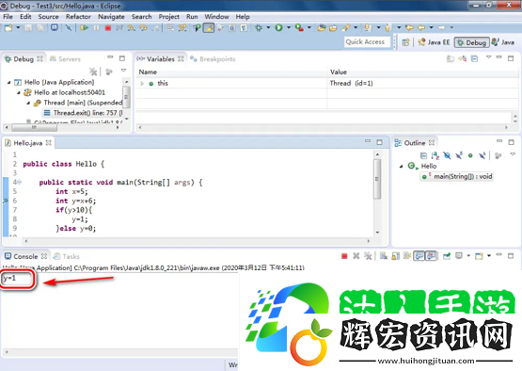Click Collapse All icon in Variables view
Viewport: 522px width, 371px height.
click(x=474, y=59)
